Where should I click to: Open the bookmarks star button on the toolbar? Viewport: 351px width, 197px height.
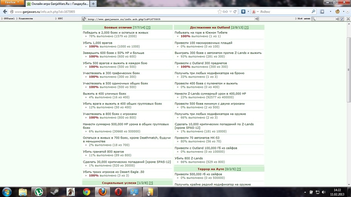click(322, 12)
